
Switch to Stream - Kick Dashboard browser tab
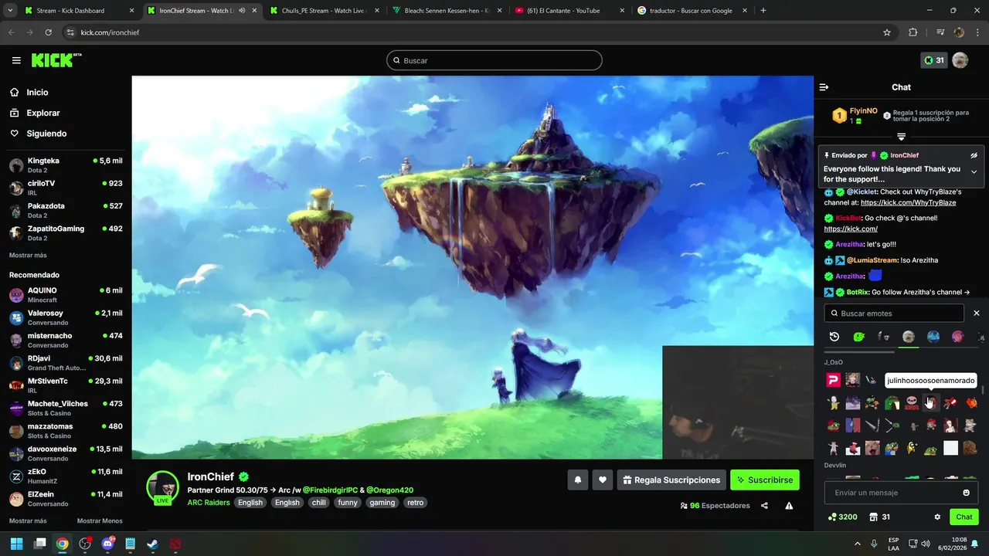(x=79, y=11)
